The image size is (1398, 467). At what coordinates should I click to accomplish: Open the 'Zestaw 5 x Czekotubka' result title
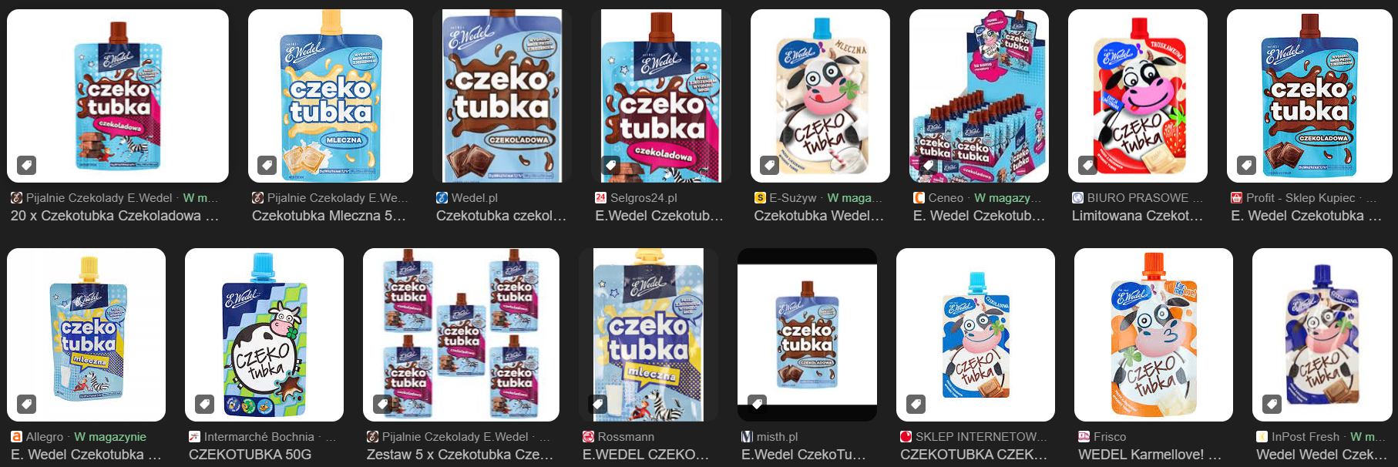(x=460, y=455)
